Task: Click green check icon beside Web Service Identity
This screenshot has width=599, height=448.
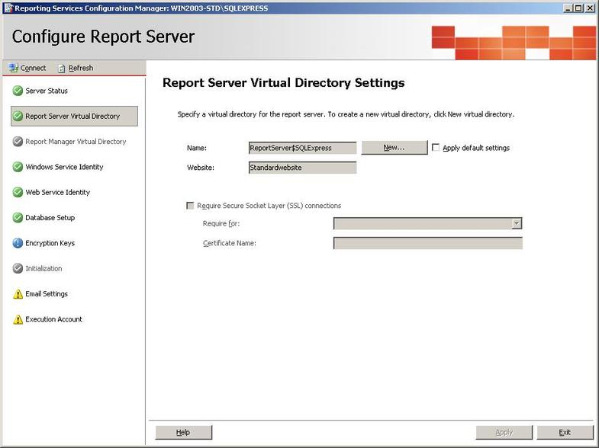Action: coord(18,192)
